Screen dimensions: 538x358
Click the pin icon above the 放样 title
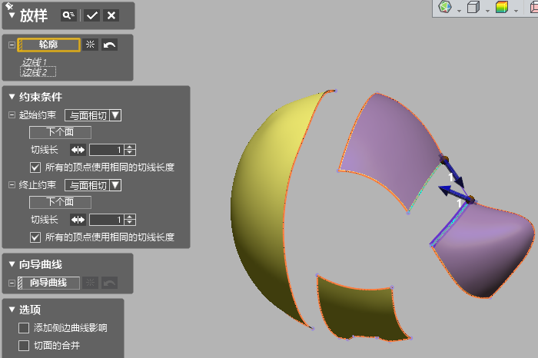[x=9, y=5]
